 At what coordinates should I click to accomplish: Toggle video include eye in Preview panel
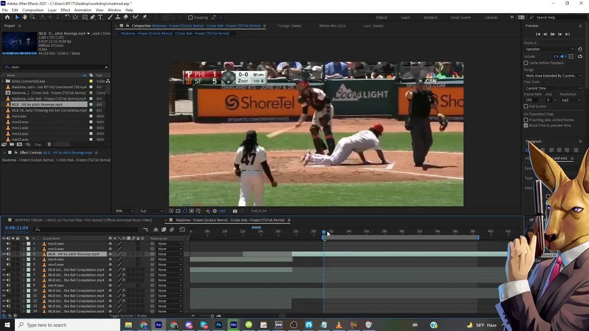pos(556,57)
